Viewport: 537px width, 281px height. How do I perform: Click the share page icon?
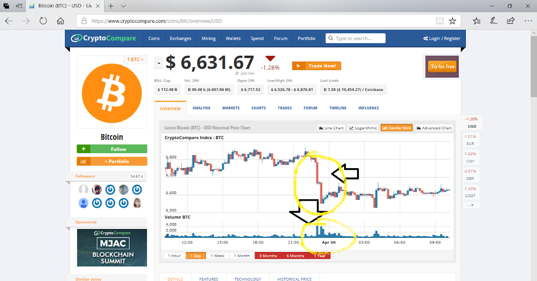[511, 21]
